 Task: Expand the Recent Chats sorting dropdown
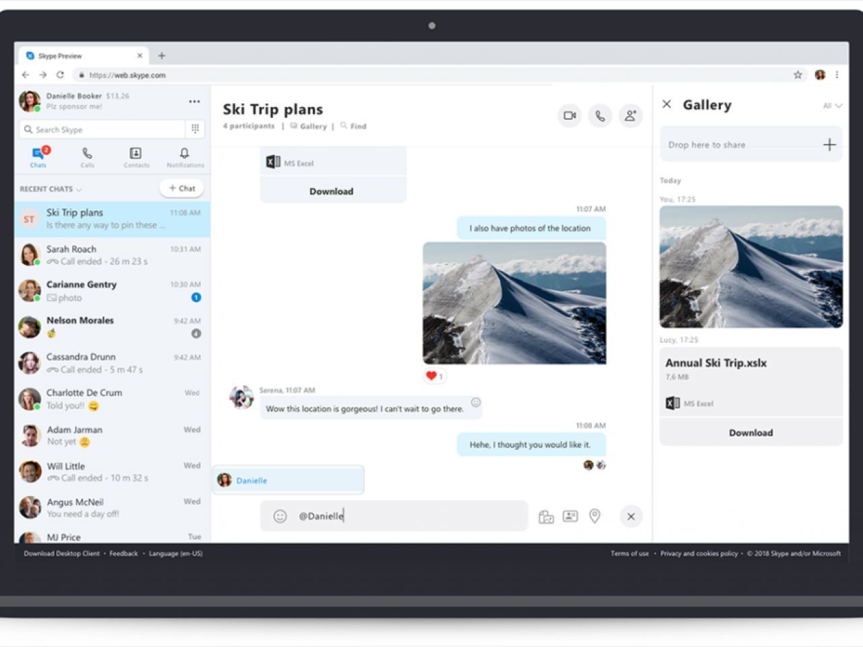(51, 189)
